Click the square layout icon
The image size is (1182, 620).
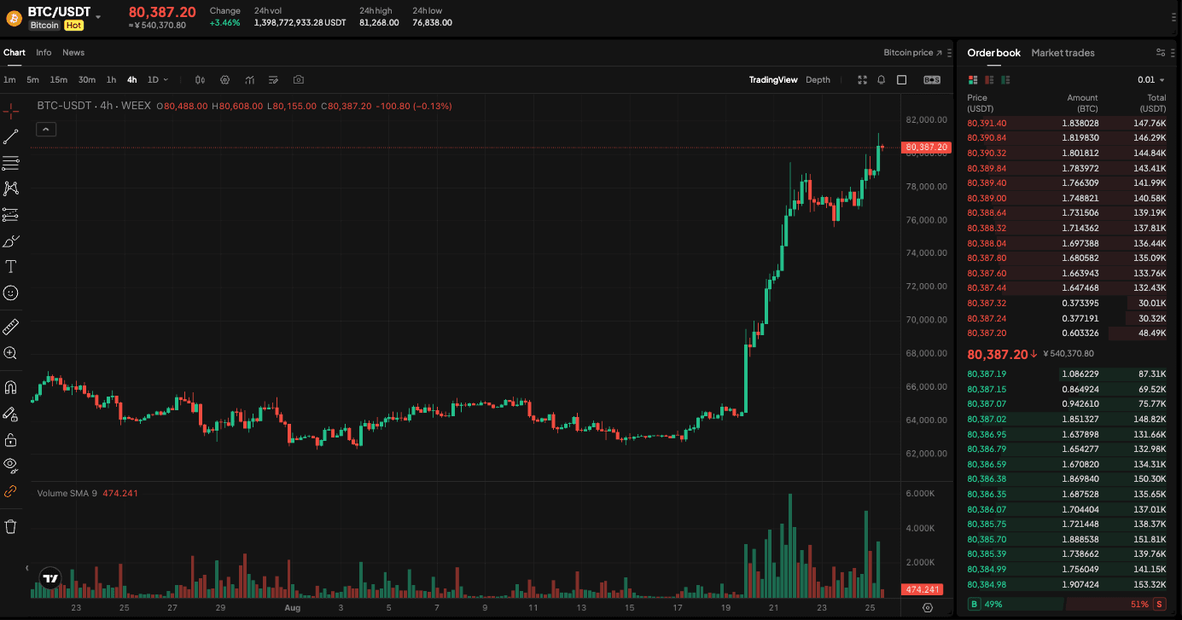tap(901, 80)
